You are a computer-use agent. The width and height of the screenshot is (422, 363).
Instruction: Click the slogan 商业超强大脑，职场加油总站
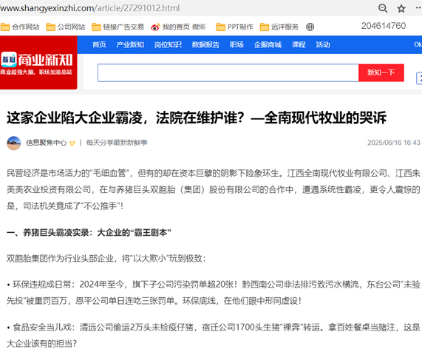pos(36,72)
